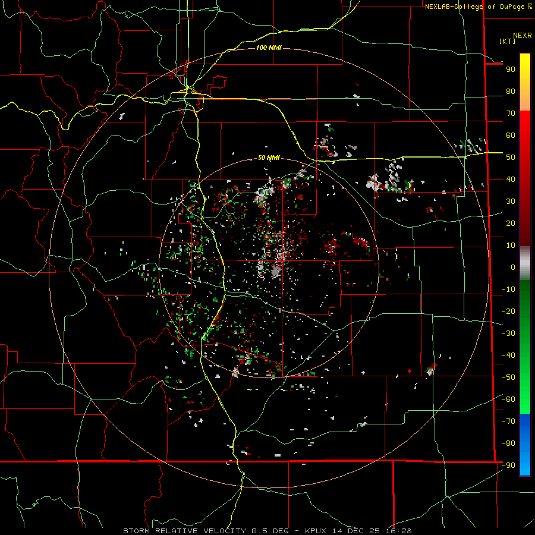Click the bright red segment of the color bar

pos(525,143)
